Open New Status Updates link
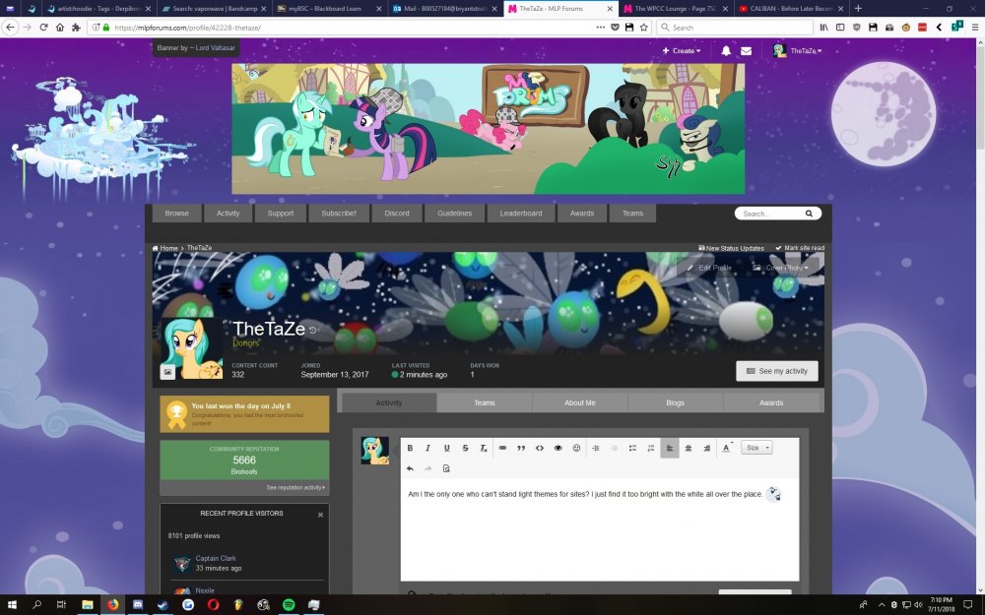985x615 pixels. click(731, 248)
